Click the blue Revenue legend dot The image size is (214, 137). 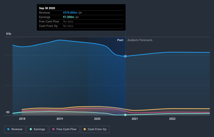(x=8, y=129)
